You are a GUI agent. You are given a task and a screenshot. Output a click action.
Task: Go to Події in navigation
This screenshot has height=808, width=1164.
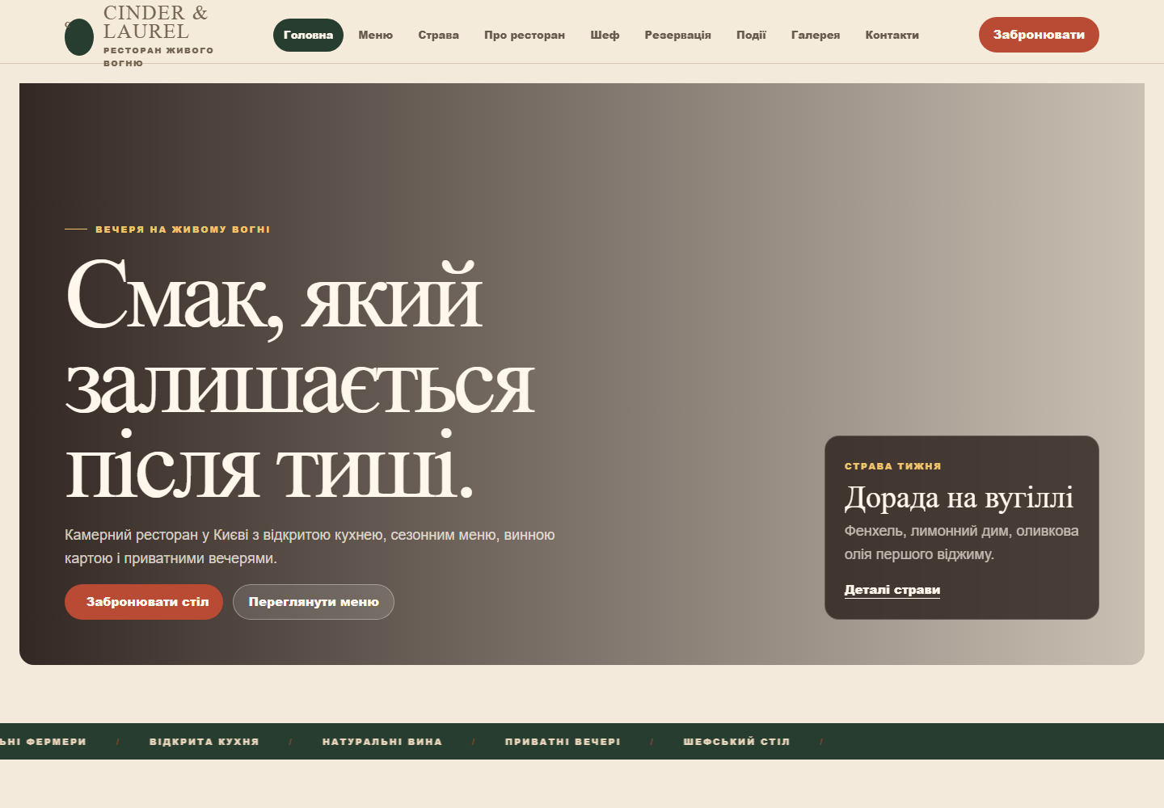point(751,35)
